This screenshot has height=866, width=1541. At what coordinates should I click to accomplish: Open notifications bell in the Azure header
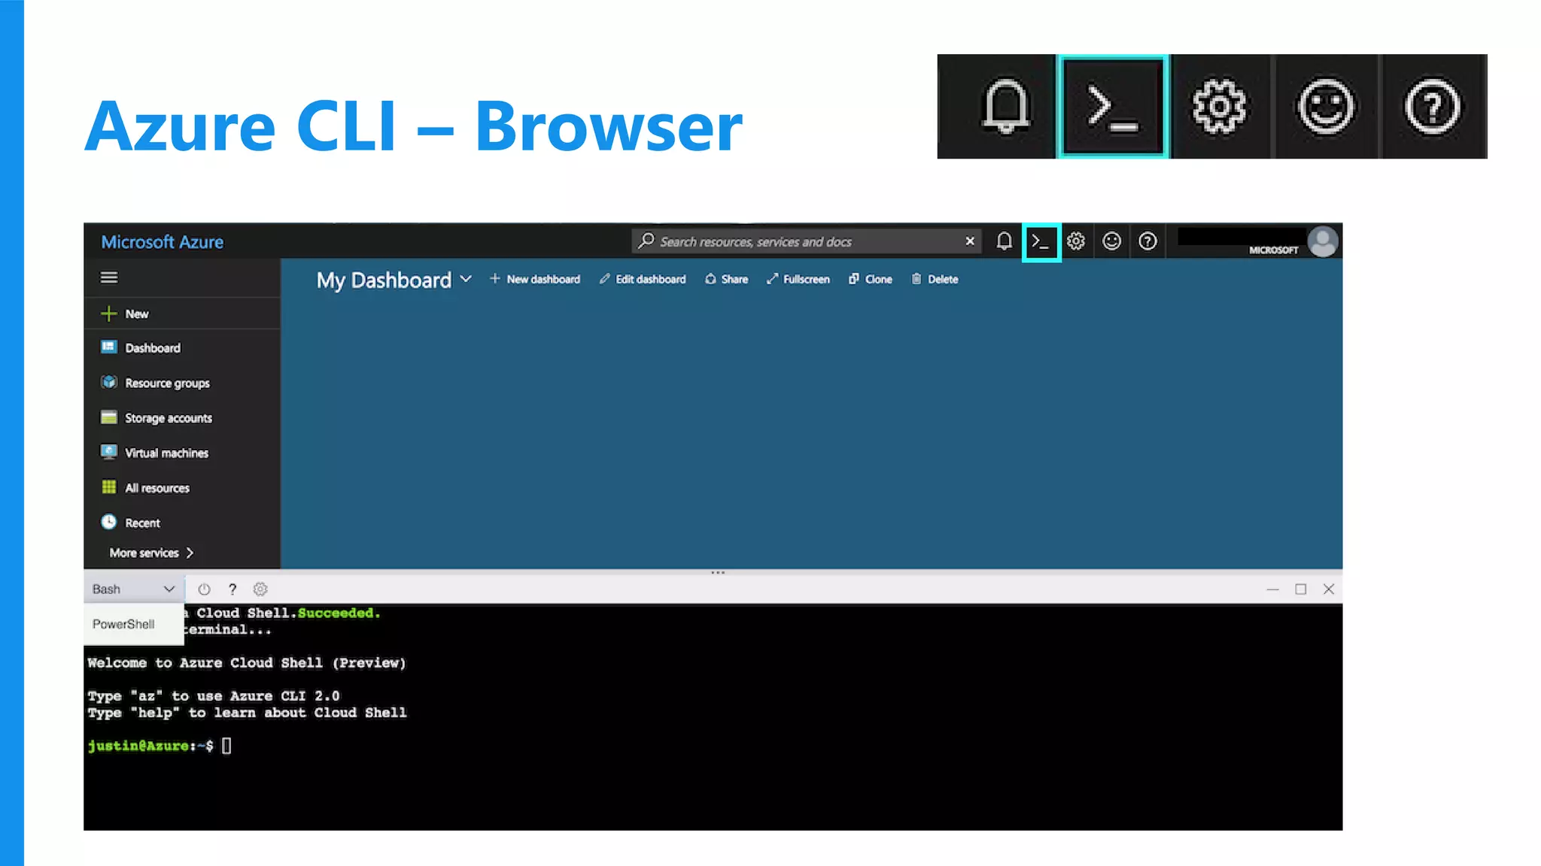tap(1004, 241)
